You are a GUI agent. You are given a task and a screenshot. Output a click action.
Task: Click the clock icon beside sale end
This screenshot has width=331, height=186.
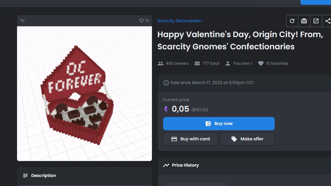[166, 83]
